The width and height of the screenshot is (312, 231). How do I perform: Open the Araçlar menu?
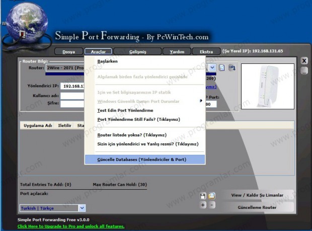click(x=98, y=51)
